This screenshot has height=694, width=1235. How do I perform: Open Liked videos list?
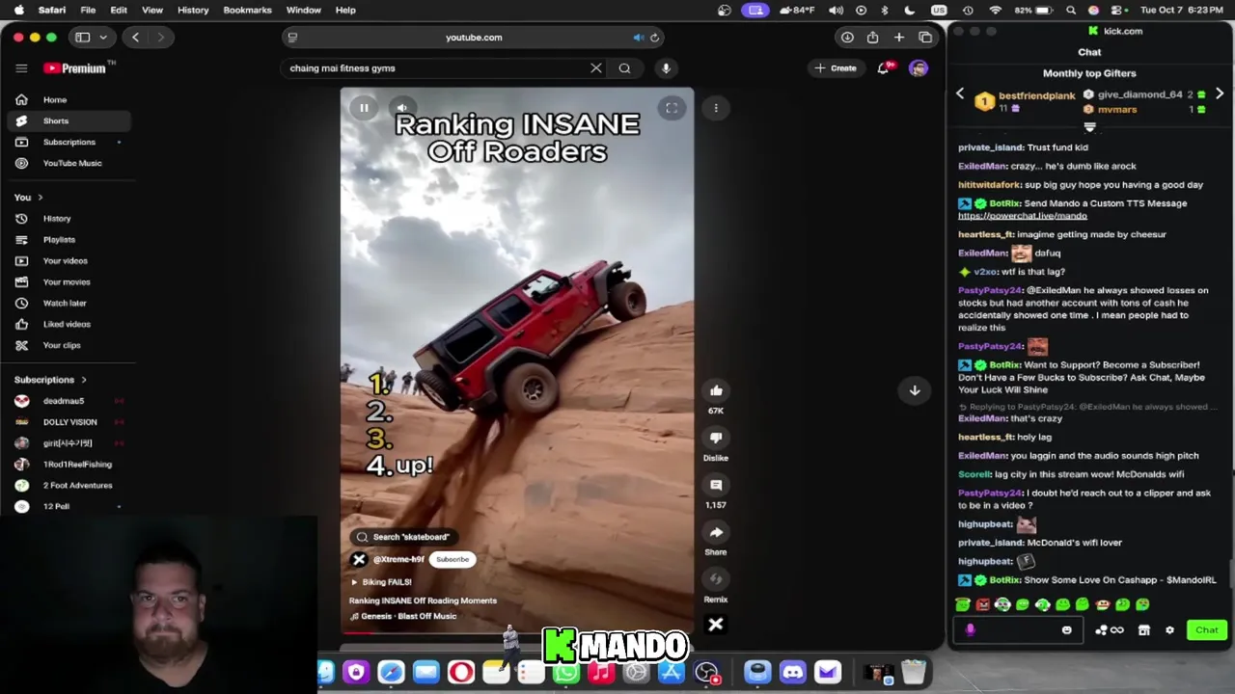[68, 325]
